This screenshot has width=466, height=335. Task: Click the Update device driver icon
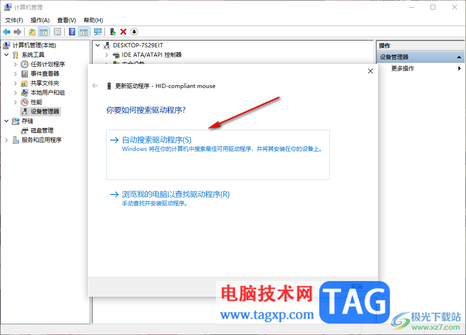(x=112, y=32)
